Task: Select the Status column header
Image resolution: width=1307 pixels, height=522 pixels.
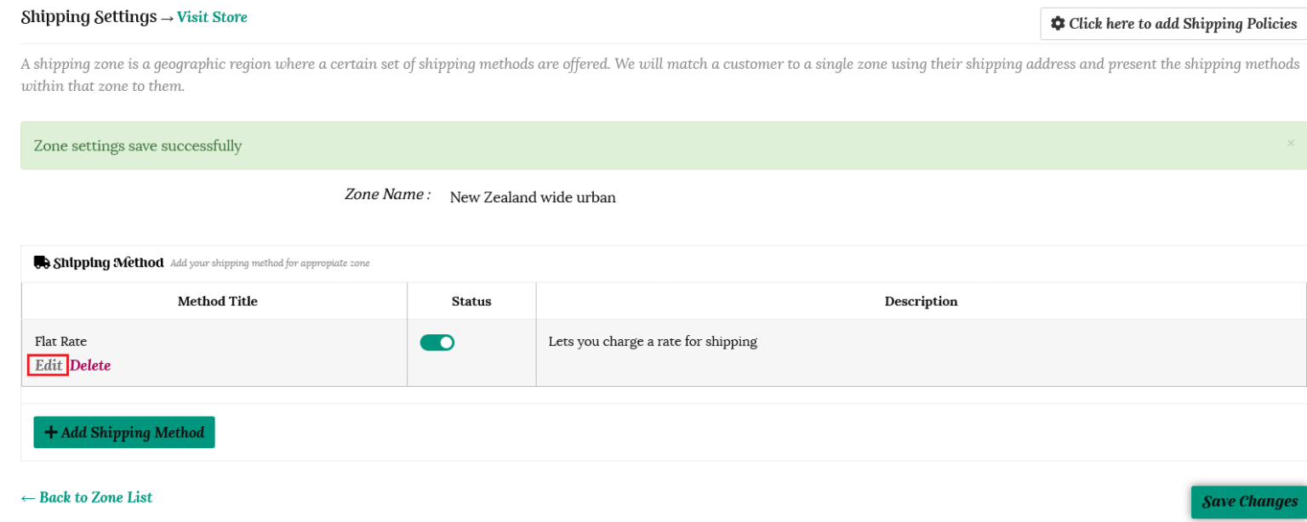Action: 471,301
